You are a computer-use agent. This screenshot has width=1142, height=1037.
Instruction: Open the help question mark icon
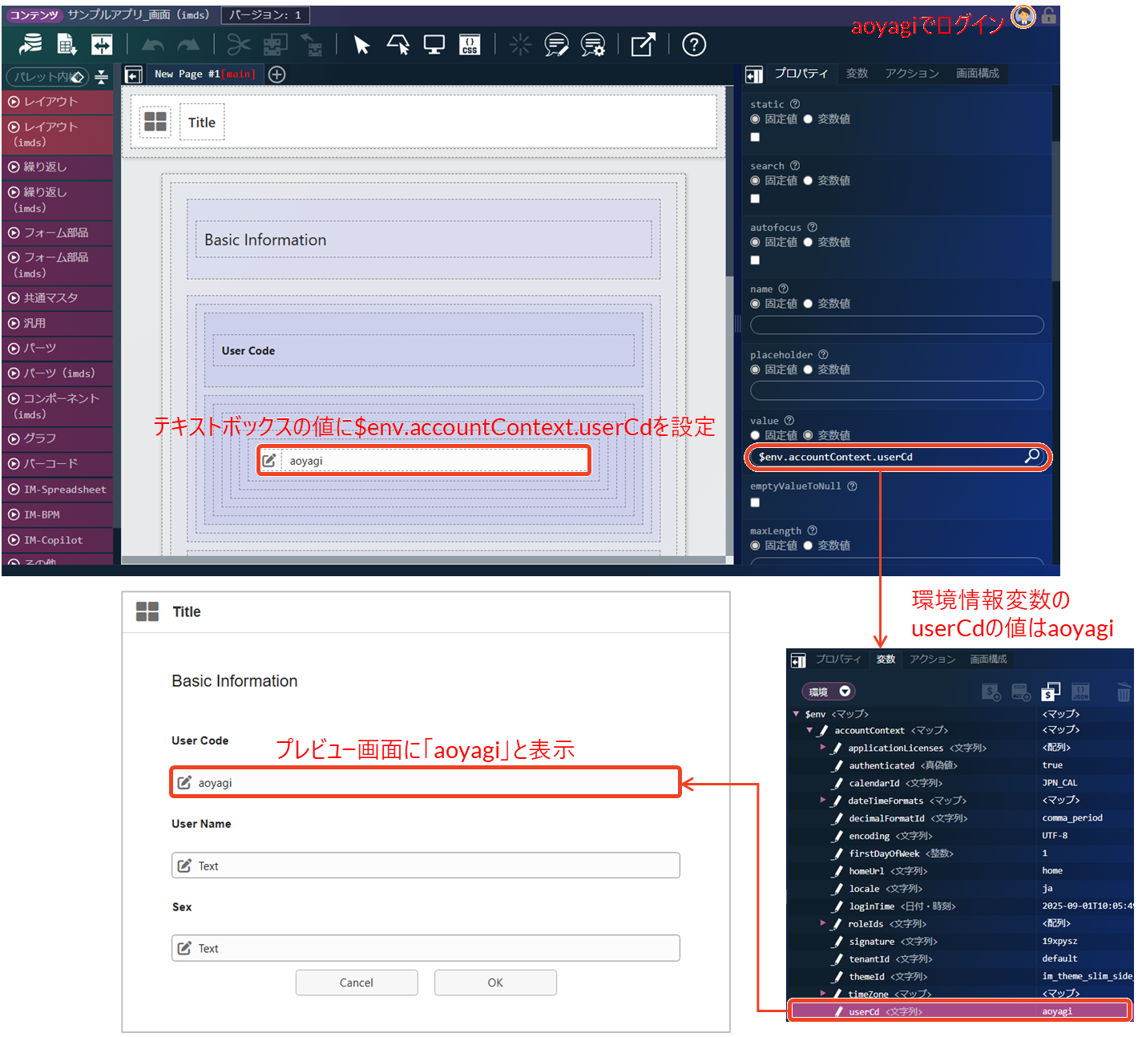click(693, 45)
